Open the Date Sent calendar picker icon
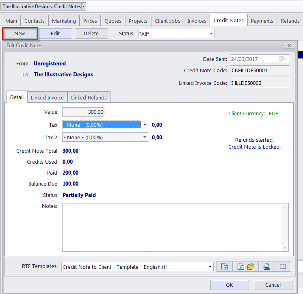Viewport: 303px width, 294px height. pyautogui.click(x=283, y=58)
